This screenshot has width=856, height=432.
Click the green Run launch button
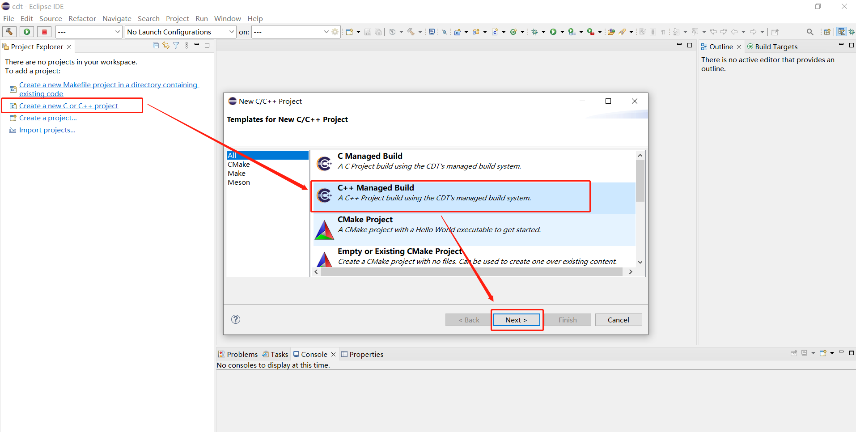tap(27, 32)
